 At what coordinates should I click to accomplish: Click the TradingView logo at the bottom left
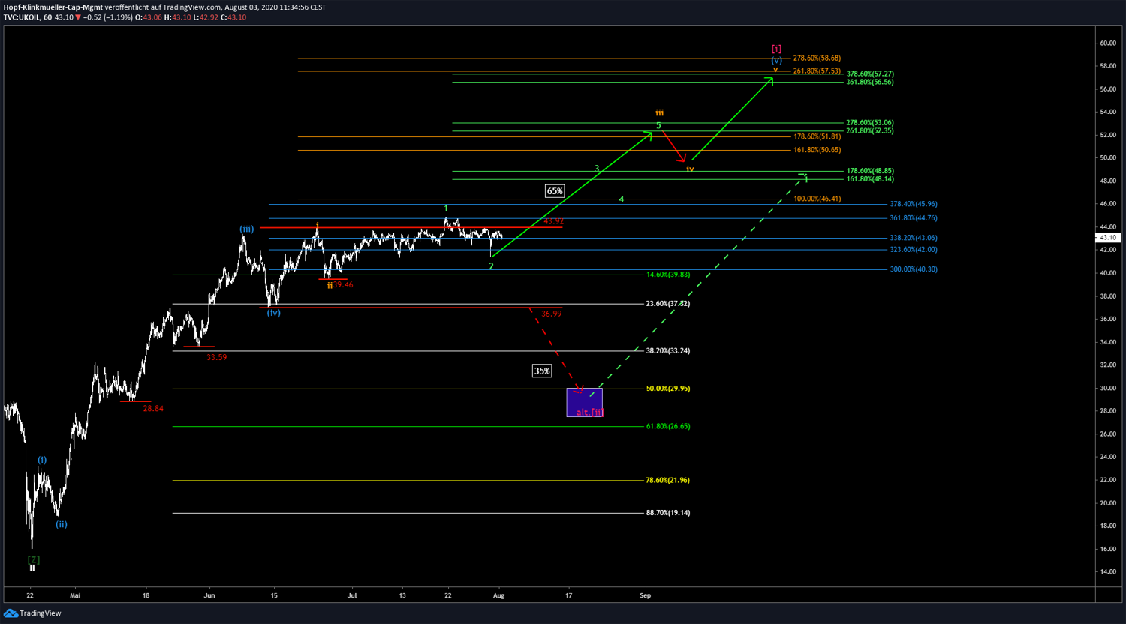coord(32,613)
